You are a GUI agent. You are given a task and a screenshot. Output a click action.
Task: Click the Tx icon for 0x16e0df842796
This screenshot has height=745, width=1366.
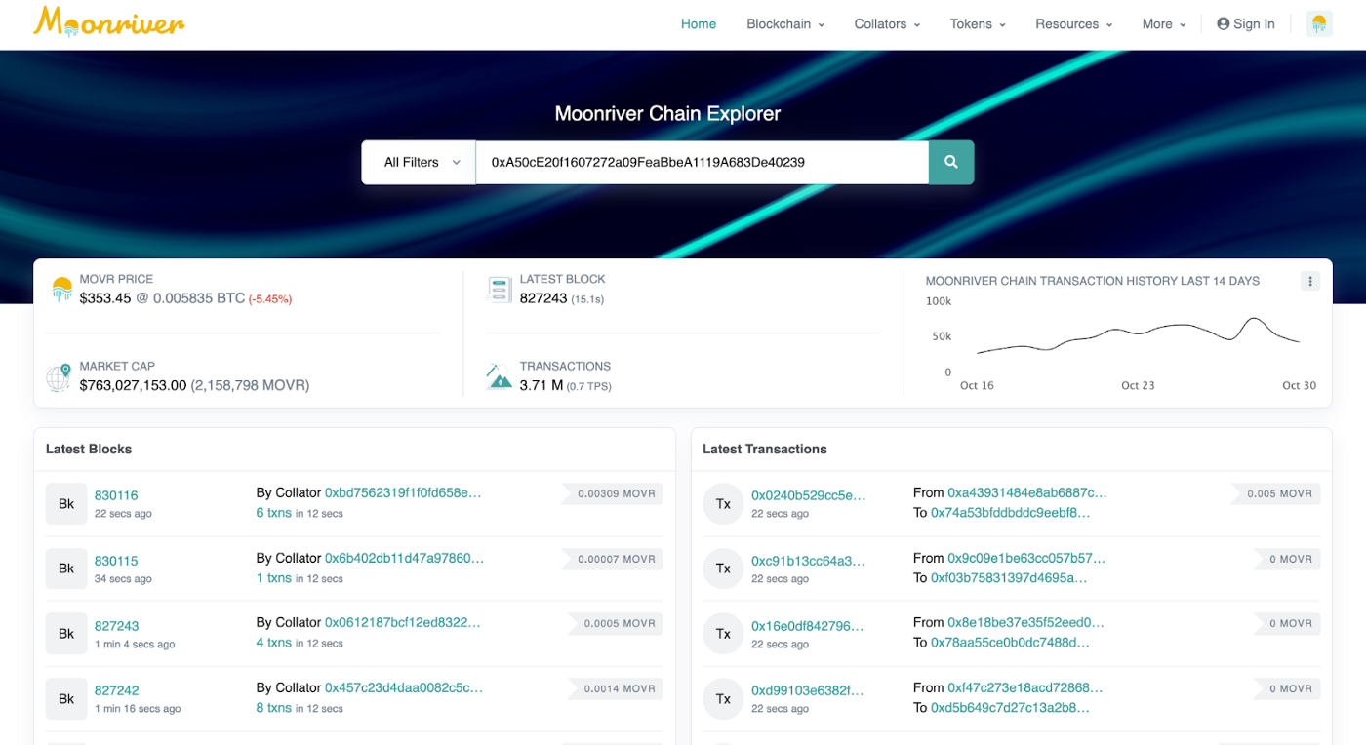click(x=723, y=634)
